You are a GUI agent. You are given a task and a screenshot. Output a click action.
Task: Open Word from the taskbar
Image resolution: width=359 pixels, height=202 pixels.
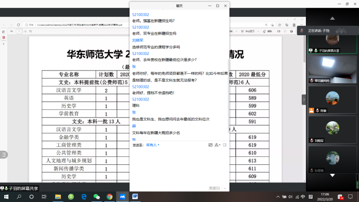click(x=135, y=197)
